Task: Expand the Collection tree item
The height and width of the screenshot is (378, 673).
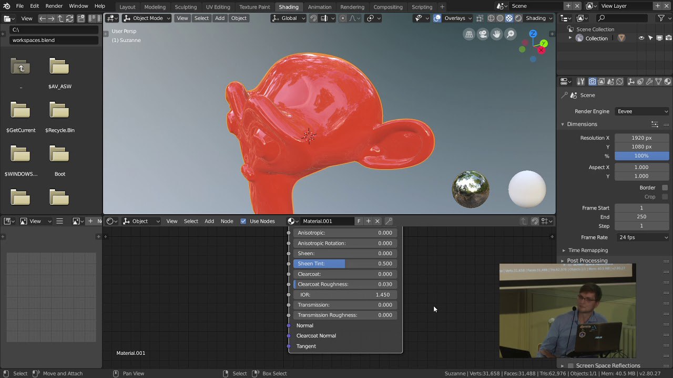Action: coord(570,38)
